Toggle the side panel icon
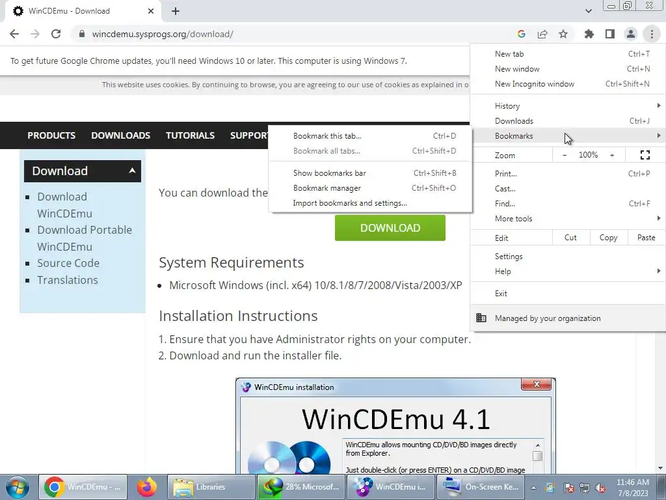The image size is (666, 500). click(610, 34)
